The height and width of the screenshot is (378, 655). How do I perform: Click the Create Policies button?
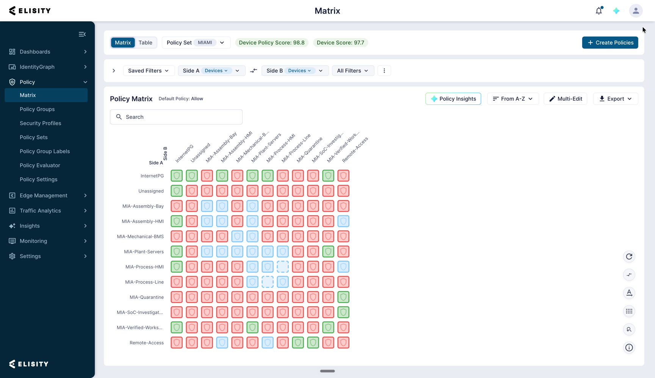click(610, 43)
